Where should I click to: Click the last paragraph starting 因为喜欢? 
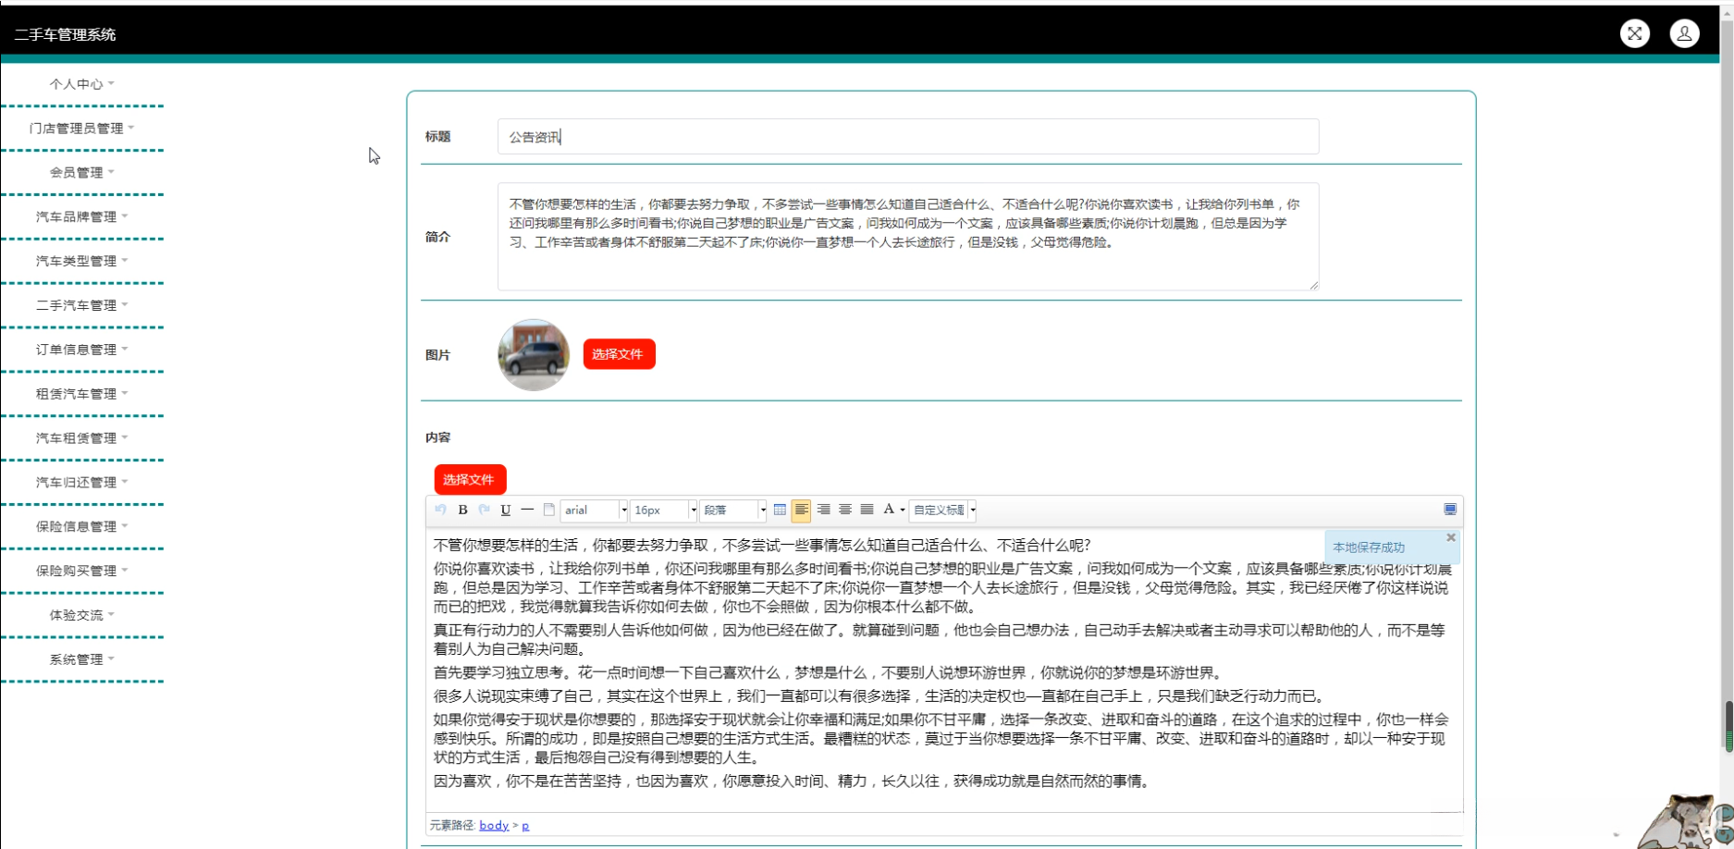pos(793,781)
